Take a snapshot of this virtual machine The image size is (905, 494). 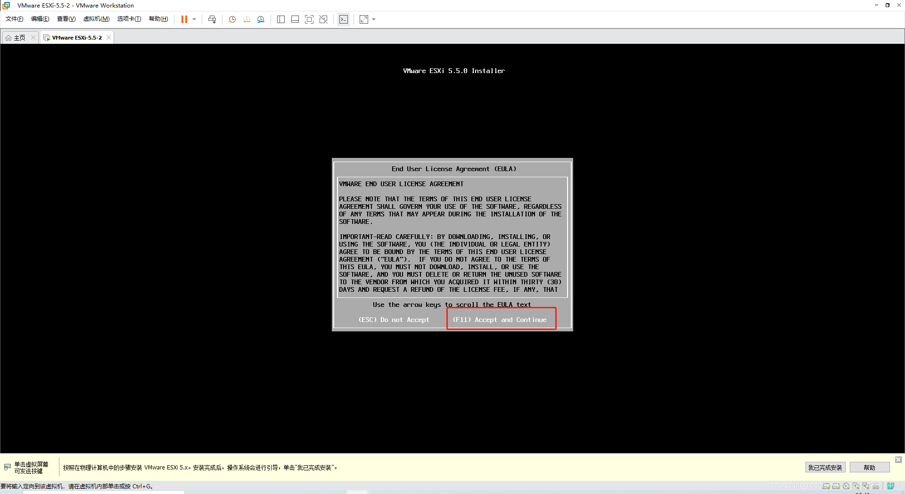point(232,19)
